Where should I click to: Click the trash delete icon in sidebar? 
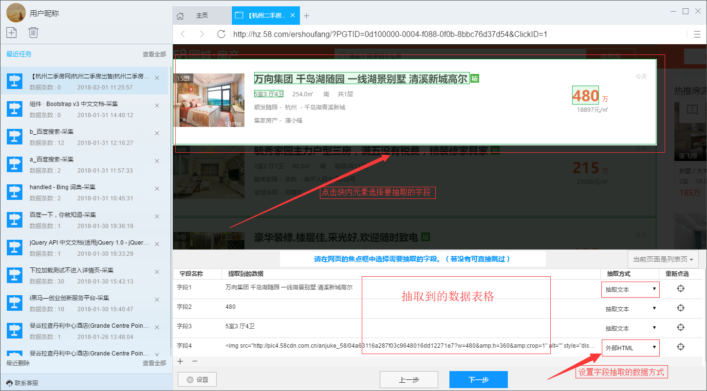33,33
